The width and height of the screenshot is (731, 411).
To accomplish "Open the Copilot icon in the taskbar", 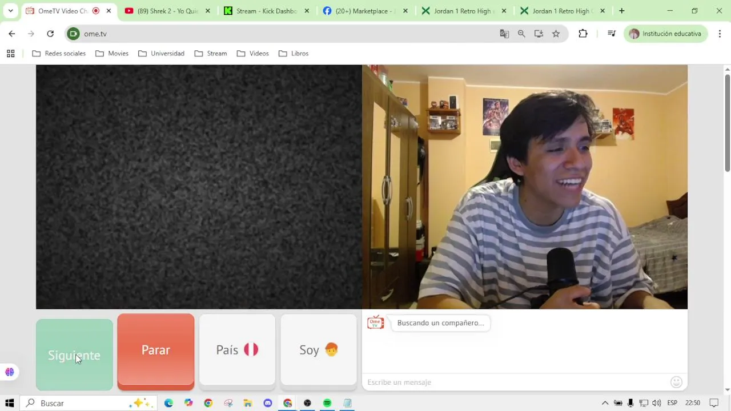I will coord(188,403).
